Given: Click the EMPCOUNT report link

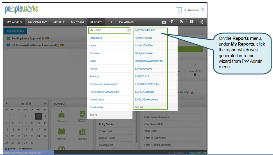Looking at the screenshot, I should tap(142, 76).
